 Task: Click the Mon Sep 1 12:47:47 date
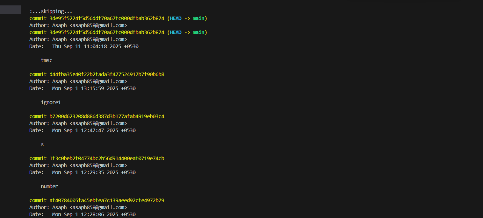click(94, 130)
